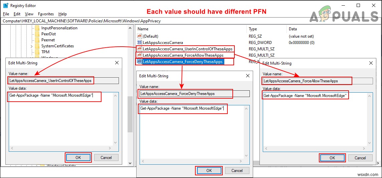Viewport: 382px width, 178px height.
Task: Click the (value not set) data cell
Action: [x=301, y=36]
